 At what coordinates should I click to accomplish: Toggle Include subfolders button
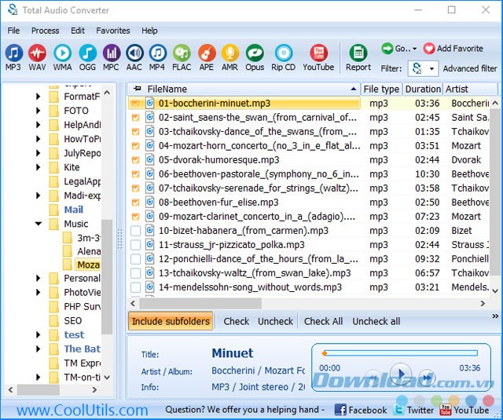coord(171,321)
